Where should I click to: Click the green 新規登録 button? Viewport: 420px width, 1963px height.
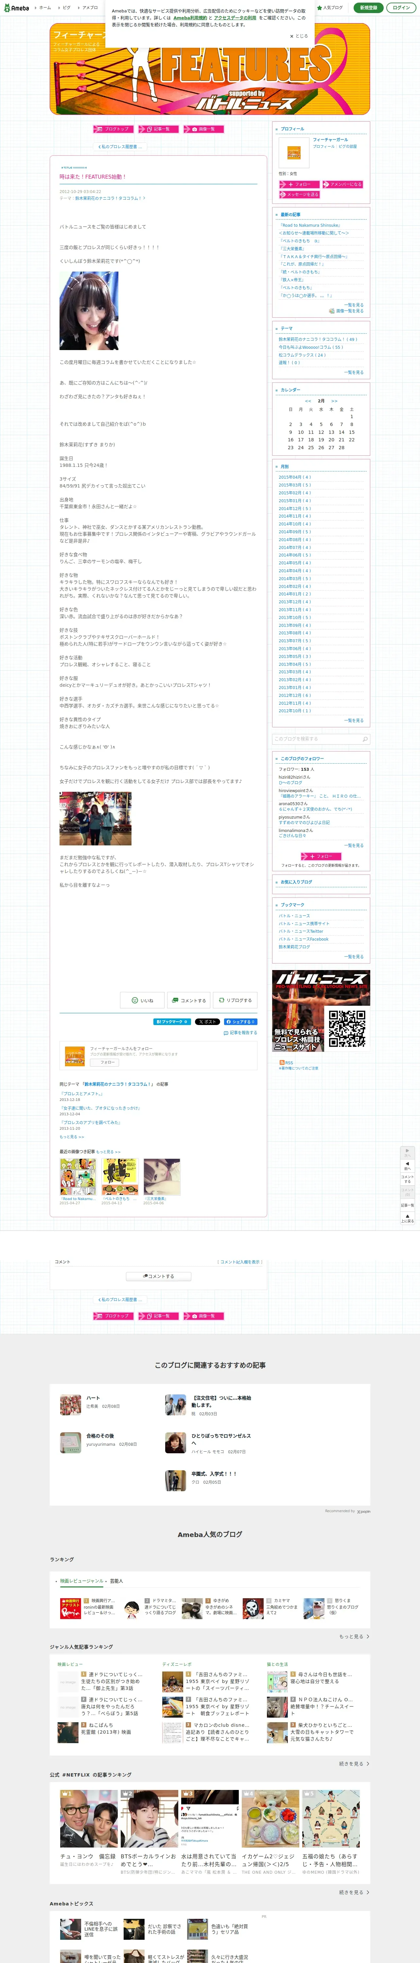coord(368,8)
